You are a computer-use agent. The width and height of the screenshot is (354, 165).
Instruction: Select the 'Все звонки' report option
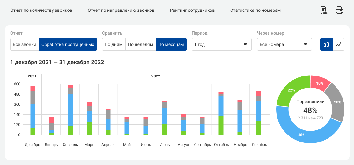[25, 44]
